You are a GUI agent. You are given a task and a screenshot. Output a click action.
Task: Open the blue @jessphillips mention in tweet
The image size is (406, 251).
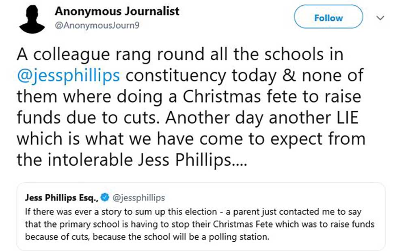click(68, 75)
